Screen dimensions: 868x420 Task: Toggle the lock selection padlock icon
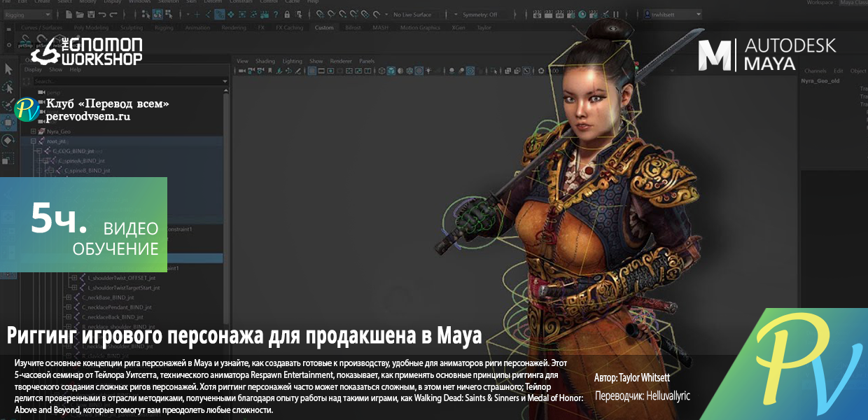[x=287, y=15]
